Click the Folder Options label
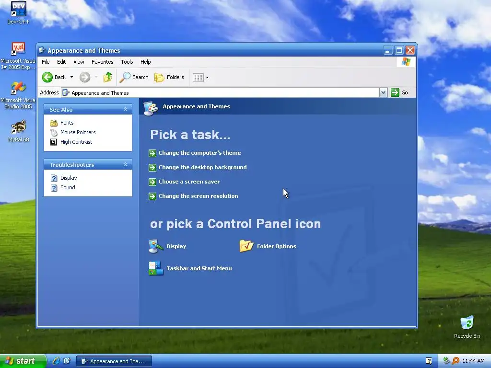The height and width of the screenshot is (368, 491). click(276, 246)
